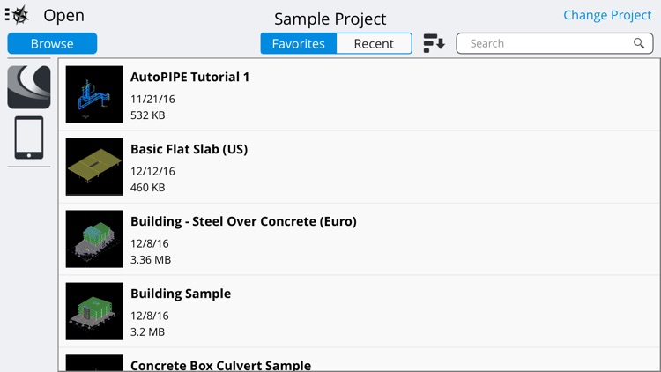Click the Sample Project heading
Screen dimensions: 661x372
330,19
